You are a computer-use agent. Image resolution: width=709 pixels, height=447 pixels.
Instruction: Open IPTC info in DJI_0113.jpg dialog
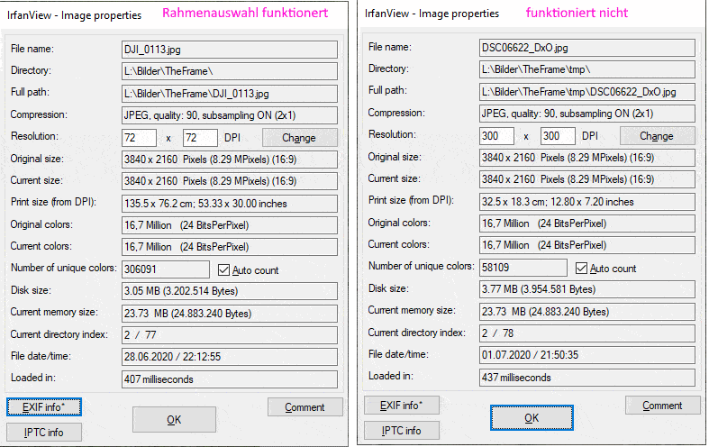[x=44, y=433]
